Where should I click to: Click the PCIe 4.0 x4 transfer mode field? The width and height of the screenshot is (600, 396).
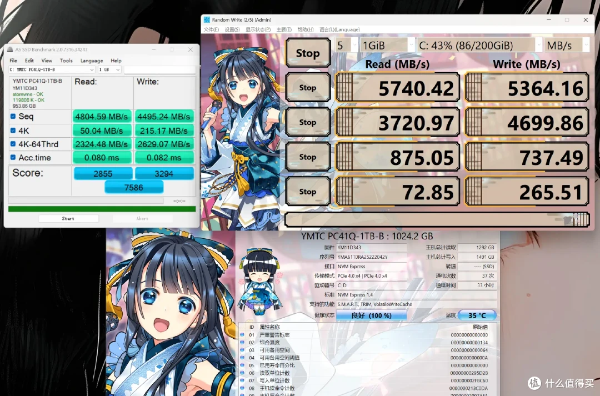click(371, 276)
